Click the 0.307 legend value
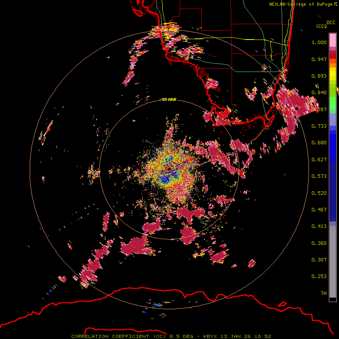This screenshot has width=339, height=339. click(x=319, y=260)
